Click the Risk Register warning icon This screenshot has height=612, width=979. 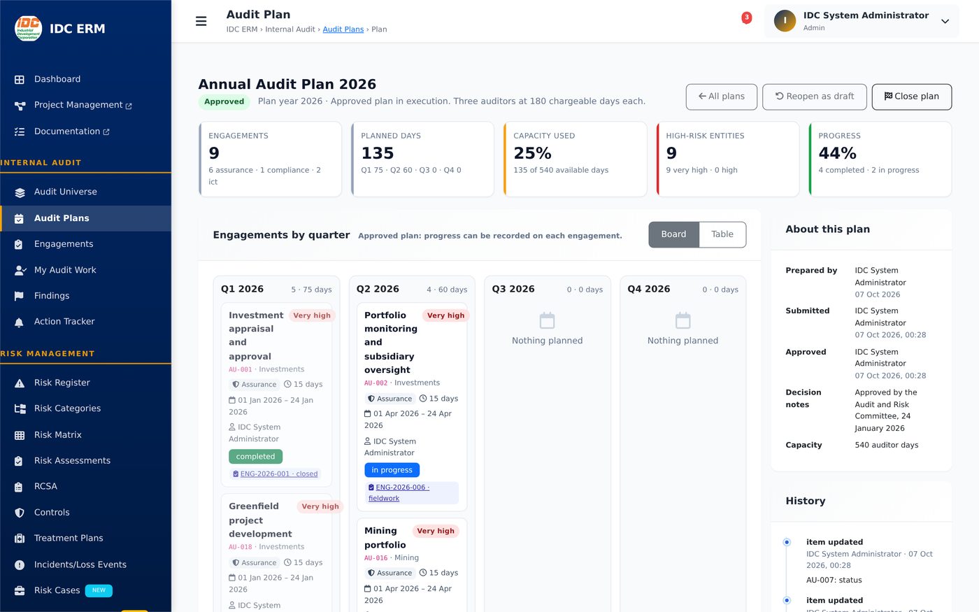(x=20, y=383)
